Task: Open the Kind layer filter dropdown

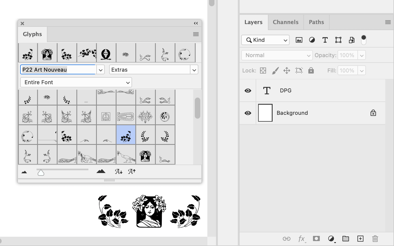Action: pos(265,40)
